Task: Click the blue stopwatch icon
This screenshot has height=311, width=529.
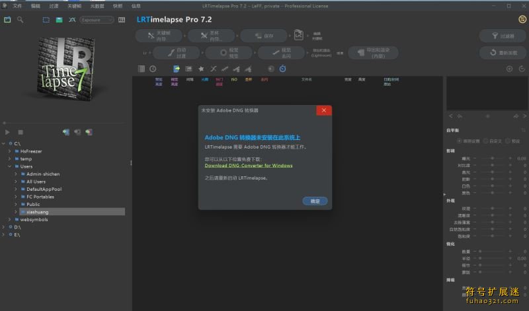Action: coord(282,69)
